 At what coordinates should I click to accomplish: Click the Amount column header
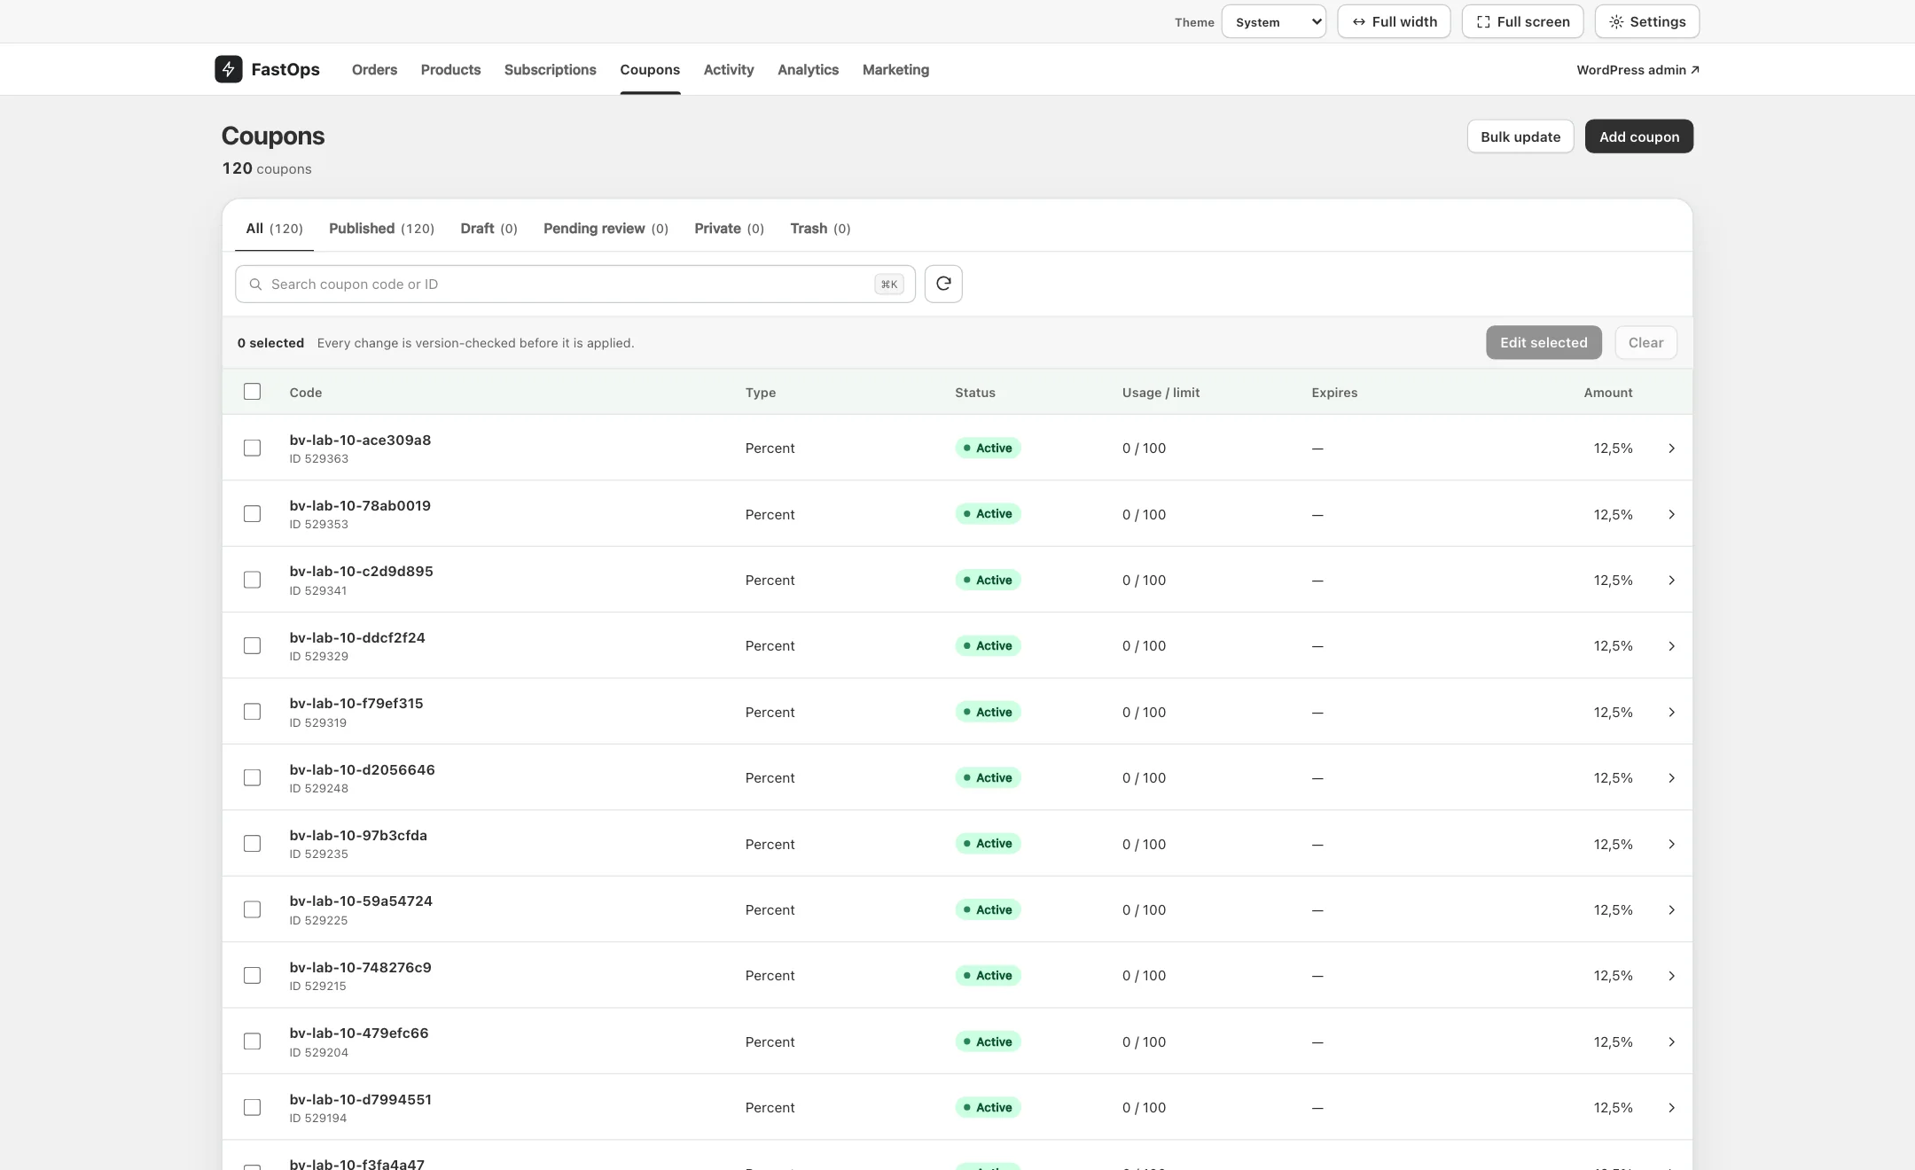[x=1607, y=393]
